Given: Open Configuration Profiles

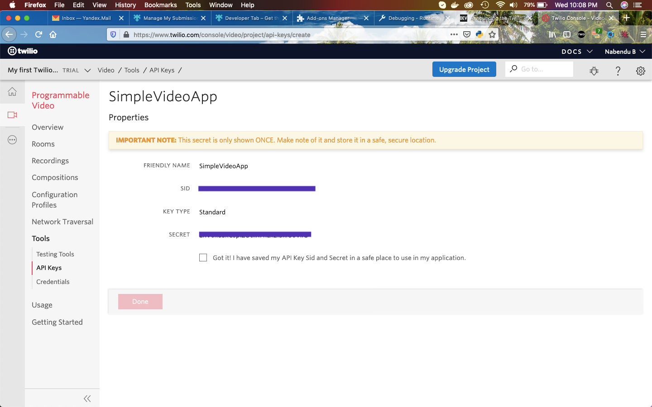Looking at the screenshot, I should pos(54,199).
